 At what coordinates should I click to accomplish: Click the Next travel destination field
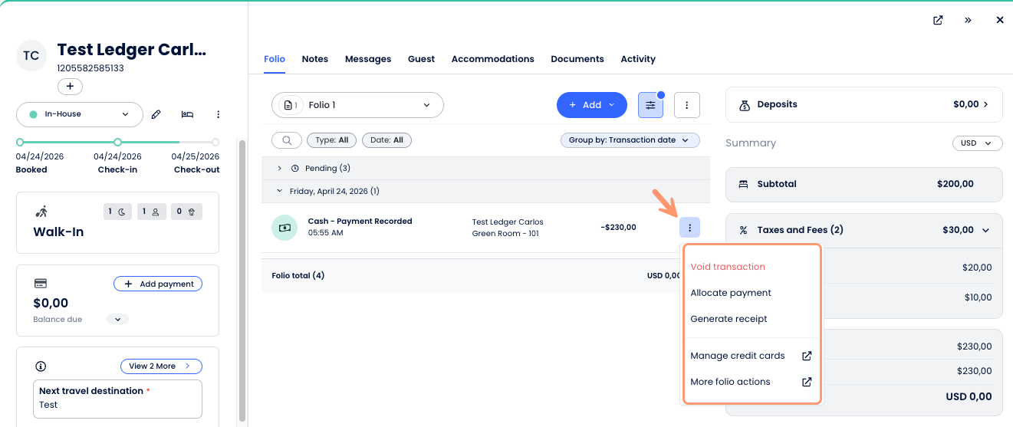(x=117, y=405)
